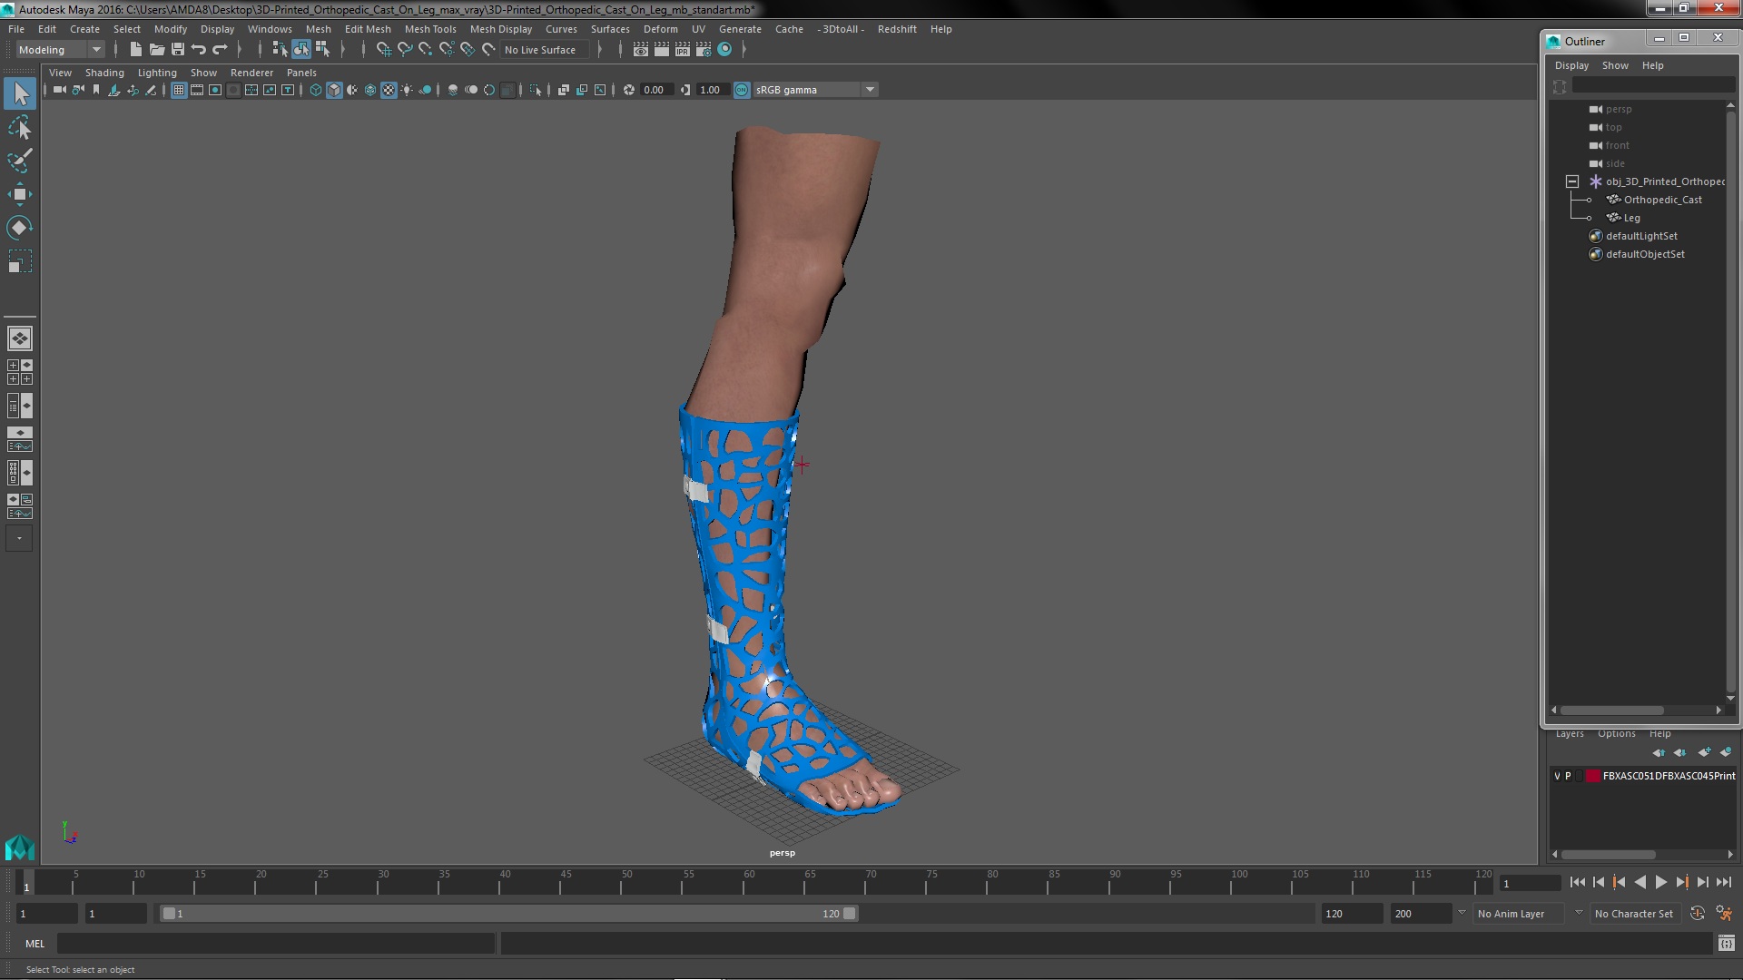Select Orthopedic_Cast in the Outliner
The image size is (1743, 980).
tap(1662, 200)
